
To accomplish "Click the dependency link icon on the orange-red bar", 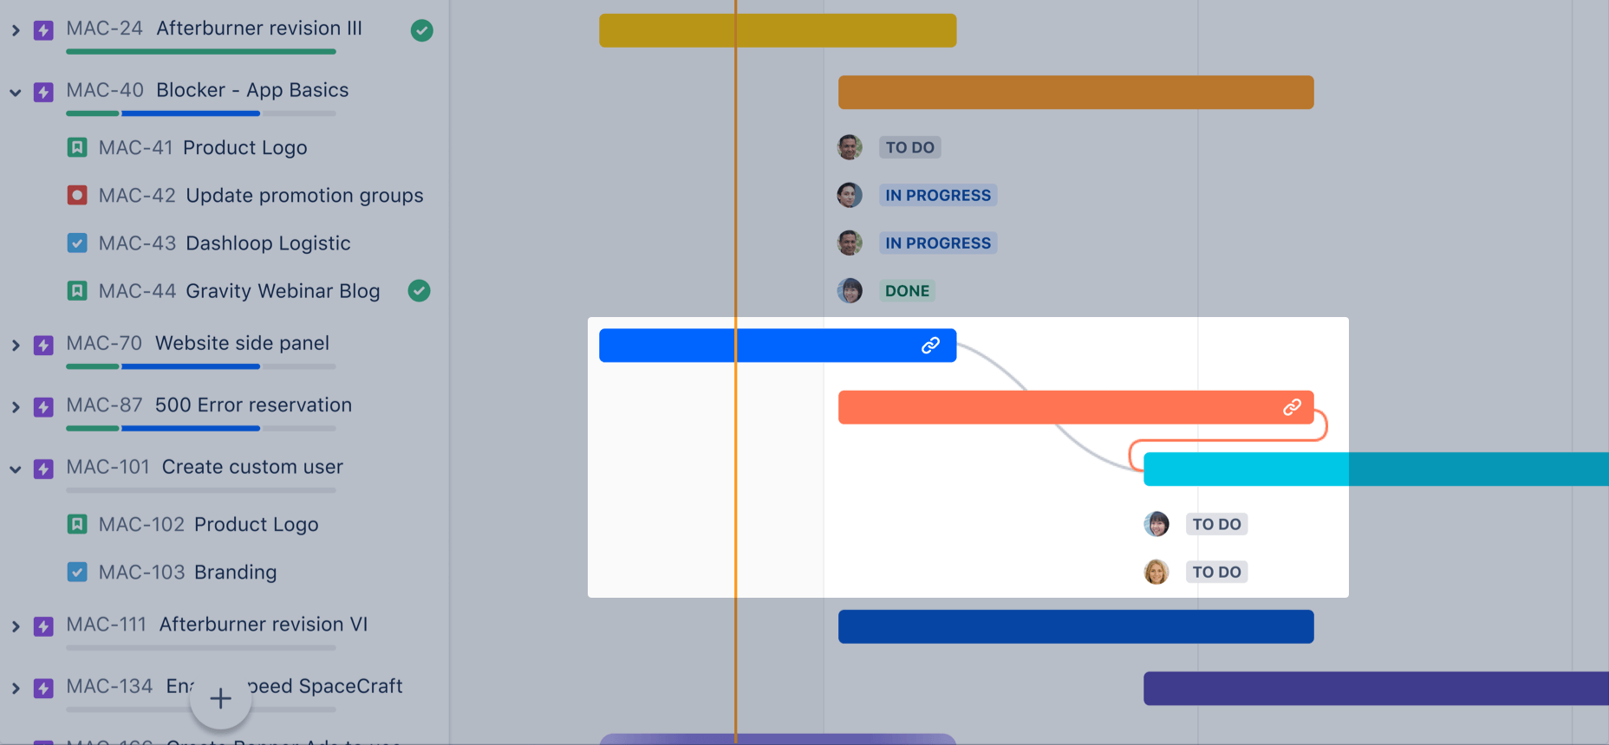I will click(1292, 406).
